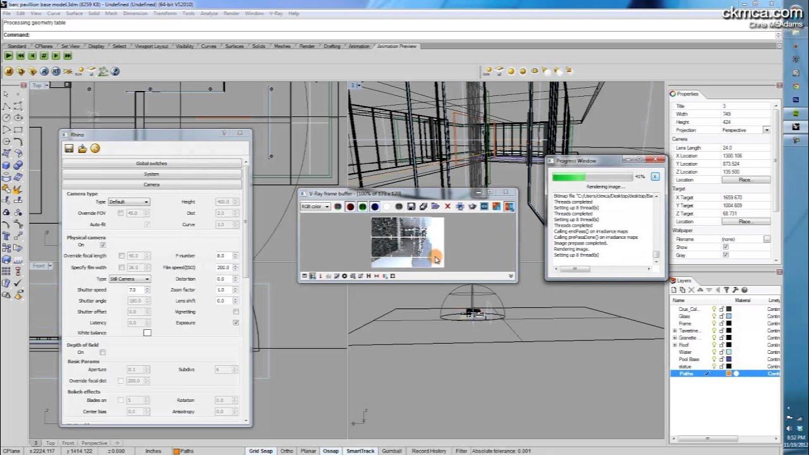Clear image with red X in frame buffer
809x455 pixels.
click(x=447, y=207)
